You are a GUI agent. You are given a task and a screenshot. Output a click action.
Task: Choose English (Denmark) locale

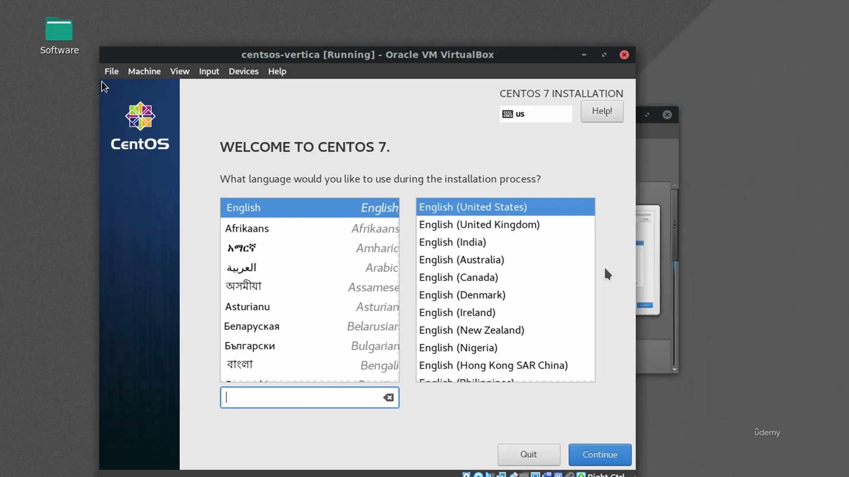(505, 295)
